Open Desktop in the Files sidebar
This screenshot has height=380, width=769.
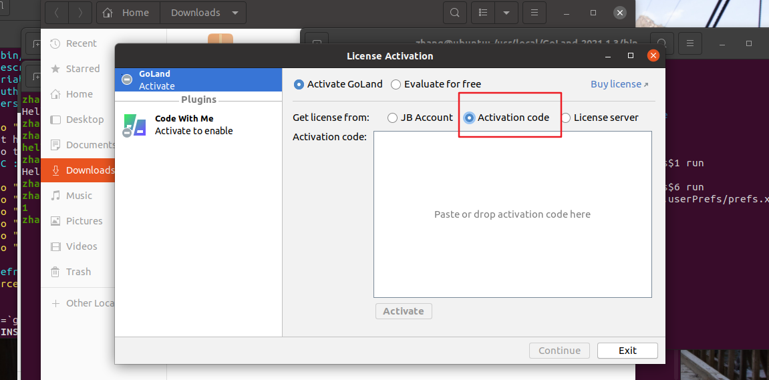[x=79, y=120]
